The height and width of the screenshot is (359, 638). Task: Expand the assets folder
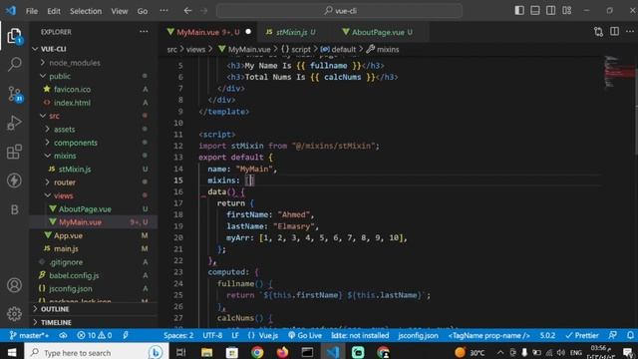point(64,130)
